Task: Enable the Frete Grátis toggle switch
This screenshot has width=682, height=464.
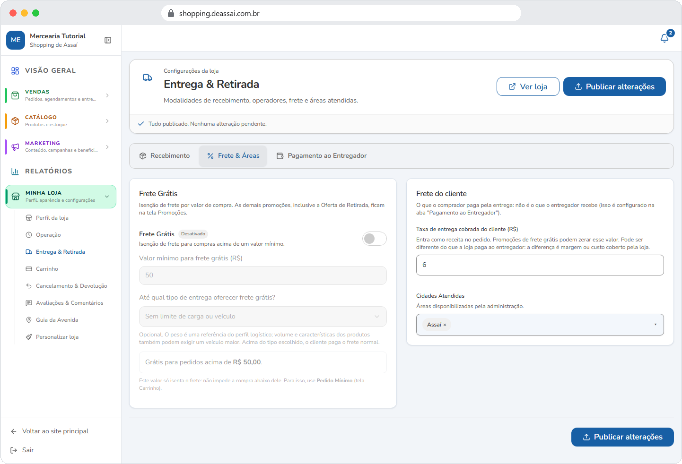Action: [x=375, y=239]
